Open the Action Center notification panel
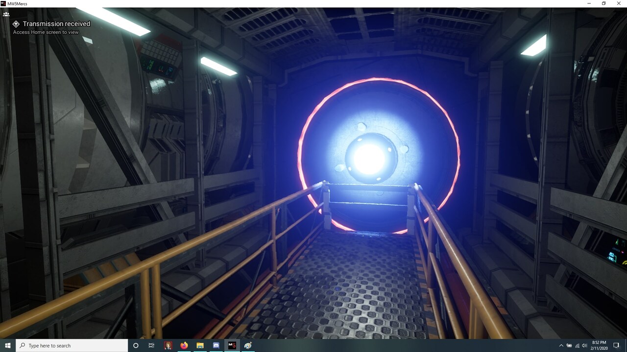Image resolution: width=627 pixels, height=352 pixels. click(x=616, y=346)
